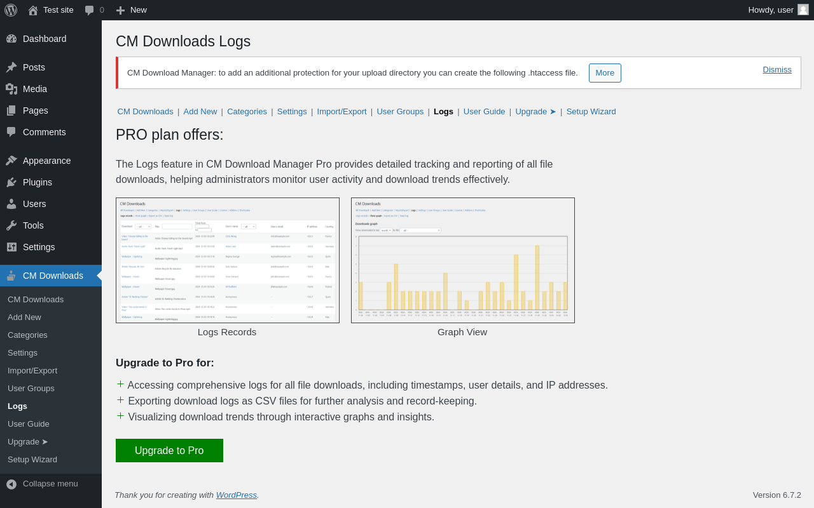Viewport: 814px width, 508px height.
Task: Open Posts menu item
Action: [51, 67]
